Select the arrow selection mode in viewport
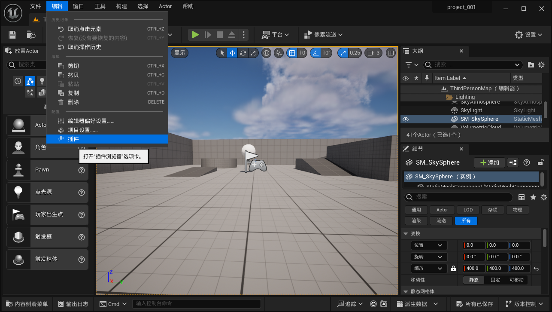Screen dimensions: 552x312 point(222,53)
